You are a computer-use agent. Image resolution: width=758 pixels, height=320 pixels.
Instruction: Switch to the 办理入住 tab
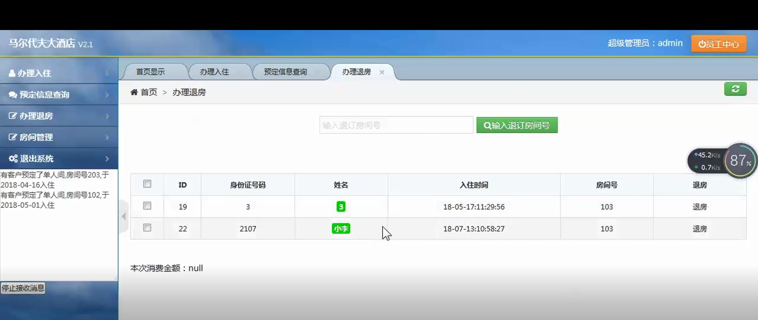pos(214,72)
